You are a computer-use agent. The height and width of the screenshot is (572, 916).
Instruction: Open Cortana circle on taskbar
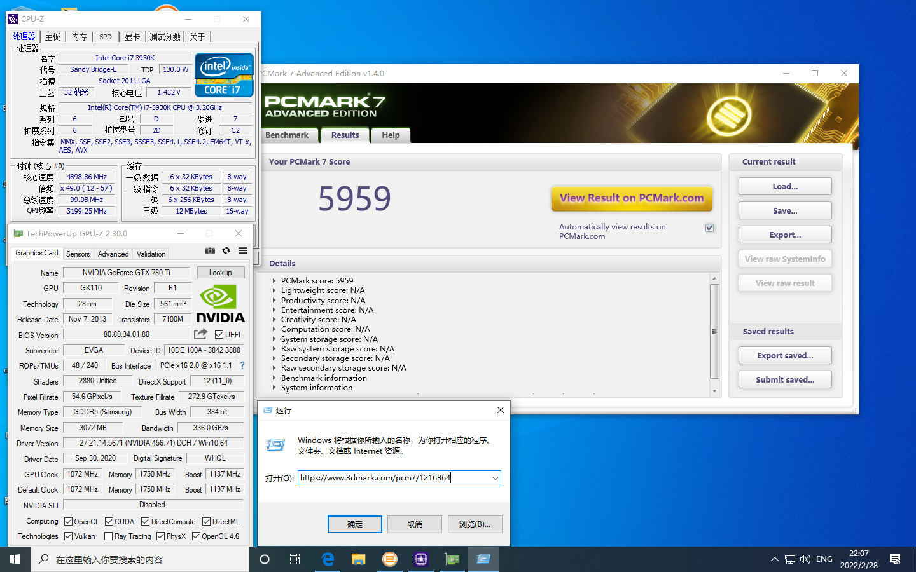coord(265,559)
